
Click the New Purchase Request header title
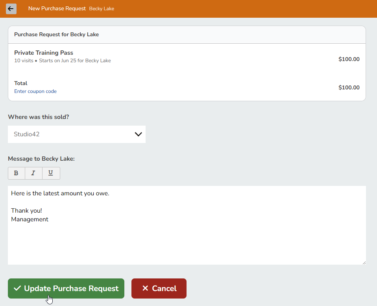57,9
